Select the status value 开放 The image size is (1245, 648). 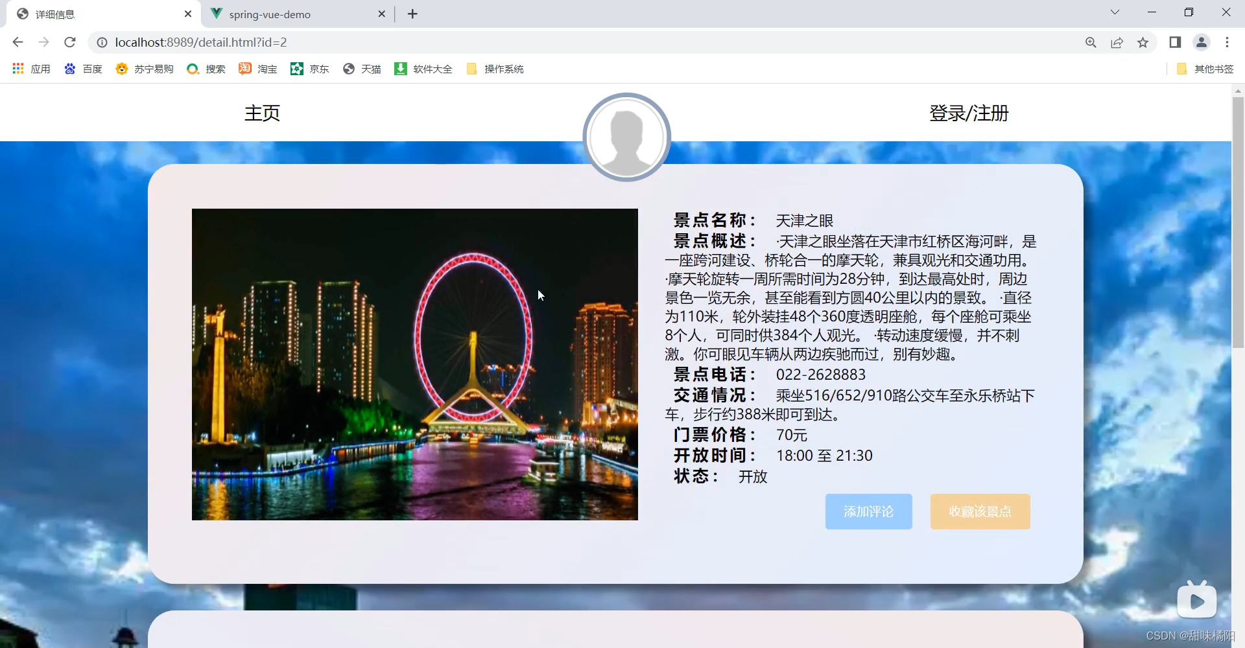753,476
